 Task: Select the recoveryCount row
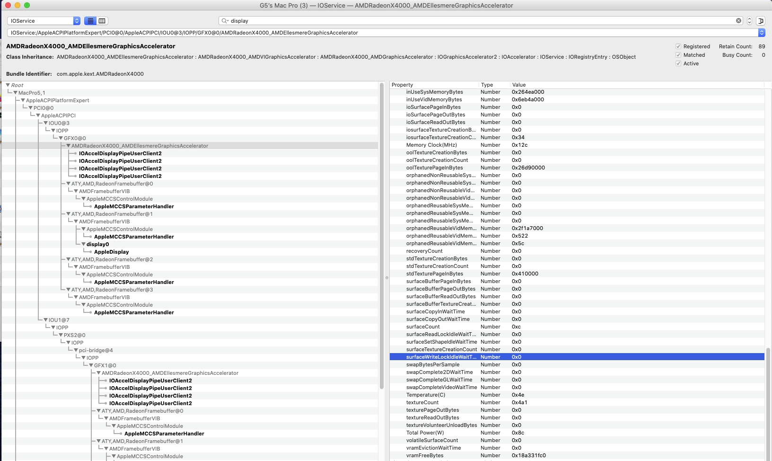pos(577,251)
